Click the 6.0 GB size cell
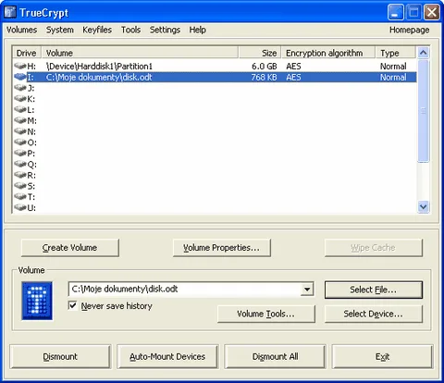 [x=265, y=67]
